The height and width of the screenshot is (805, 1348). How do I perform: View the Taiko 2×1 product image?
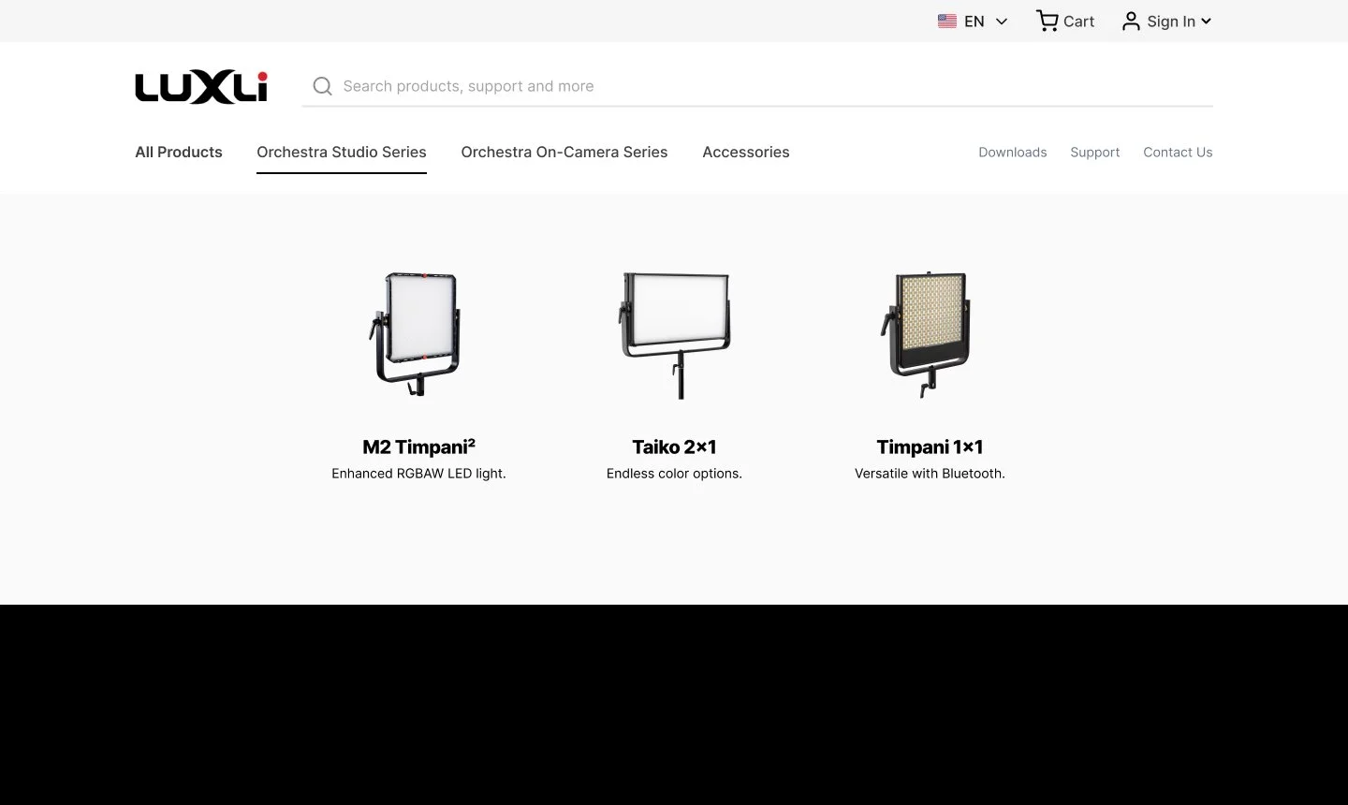coord(675,334)
